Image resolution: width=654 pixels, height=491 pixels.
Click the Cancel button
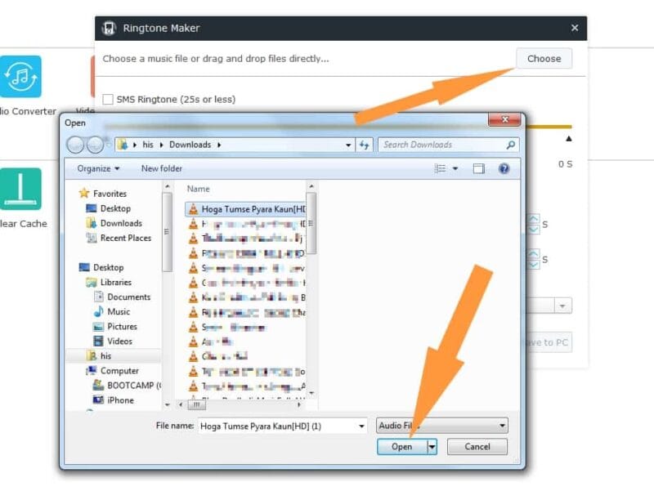477,447
